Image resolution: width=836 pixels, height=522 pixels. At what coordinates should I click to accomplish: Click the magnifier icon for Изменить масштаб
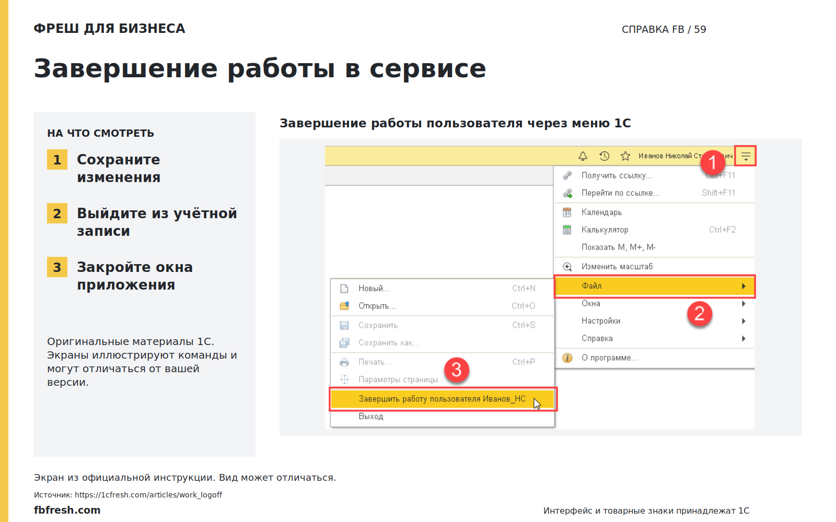tap(567, 267)
